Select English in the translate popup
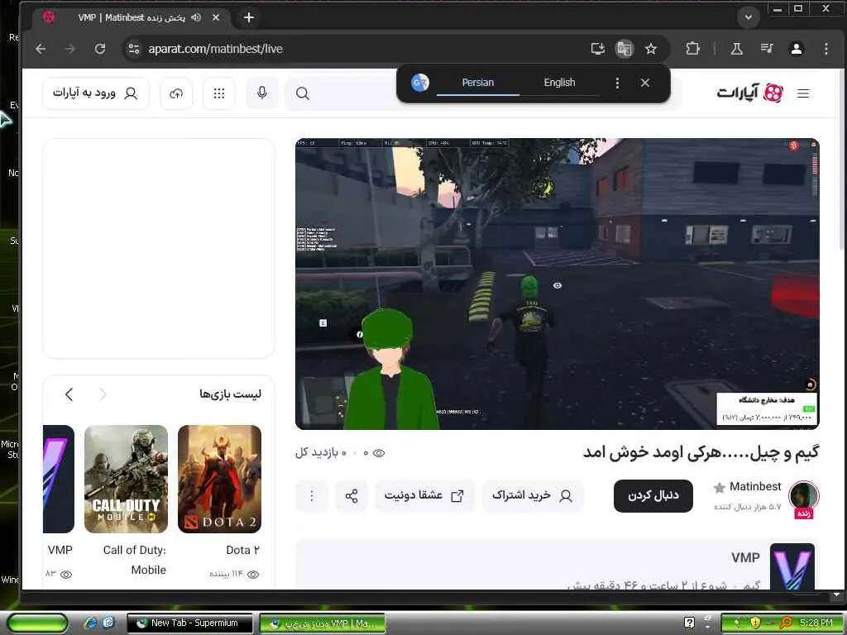Screen dimensions: 847x635 point(560,83)
